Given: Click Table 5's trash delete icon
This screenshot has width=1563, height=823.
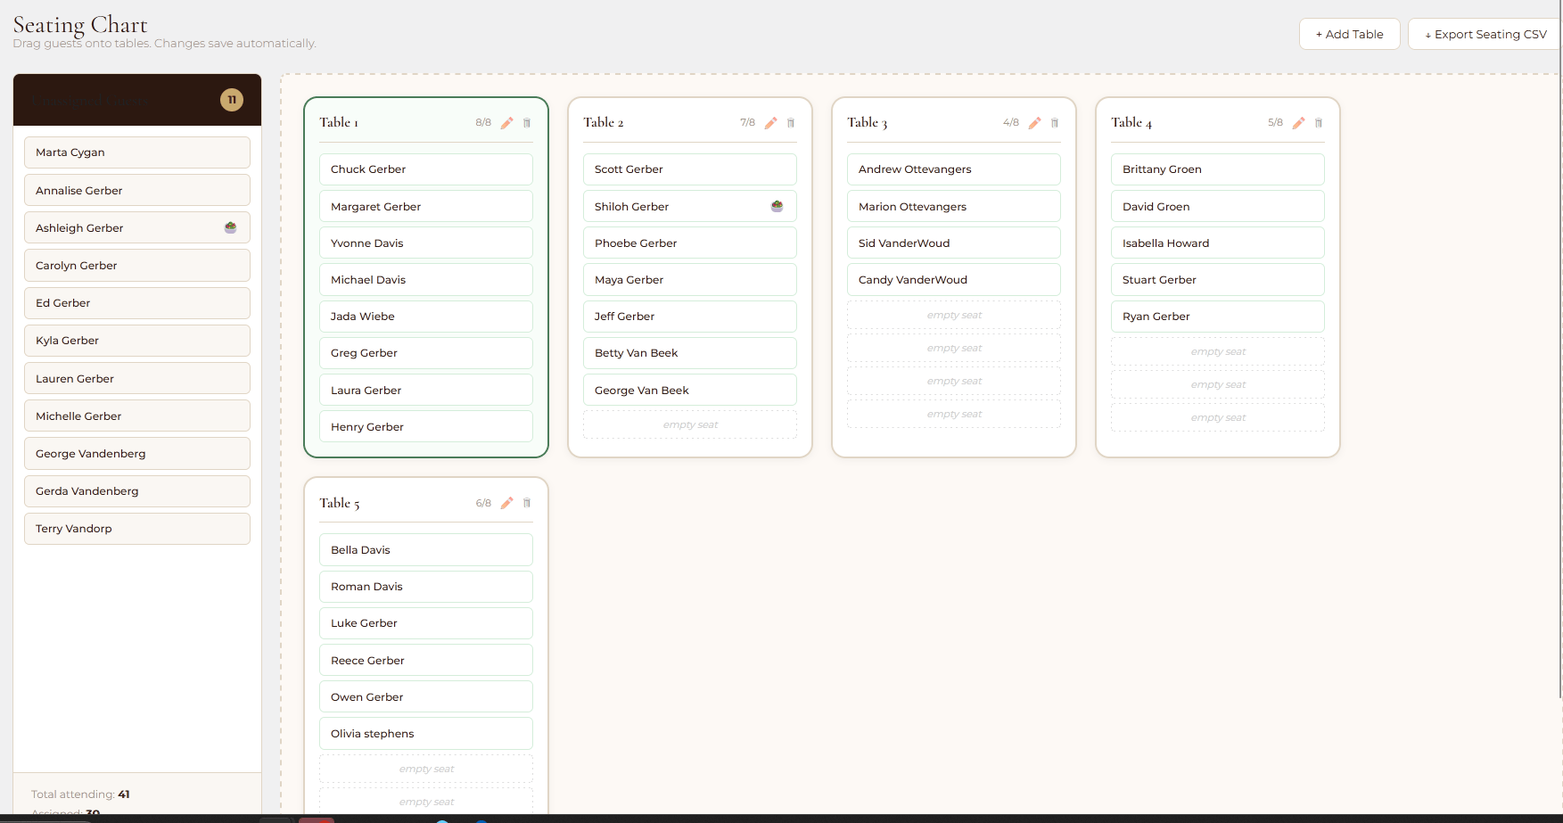Looking at the screenshot, I should tap(527, 503).
